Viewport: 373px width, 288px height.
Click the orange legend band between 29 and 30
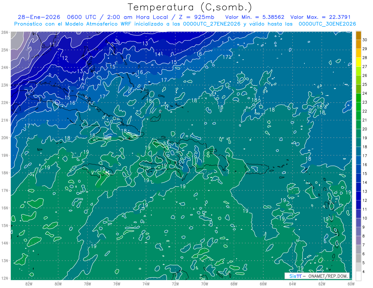point(358,44)
